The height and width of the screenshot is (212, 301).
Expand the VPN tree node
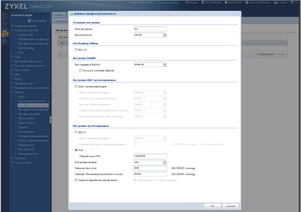pos(12,74)
